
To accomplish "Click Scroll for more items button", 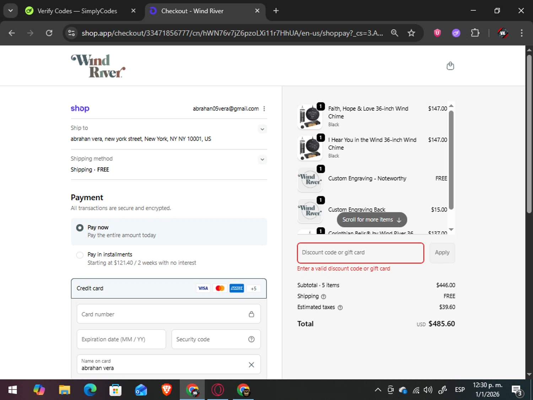I will pos(372,220).
